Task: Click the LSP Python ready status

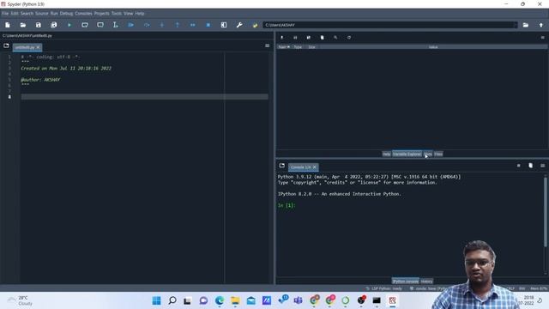Action: click(384, 288)
